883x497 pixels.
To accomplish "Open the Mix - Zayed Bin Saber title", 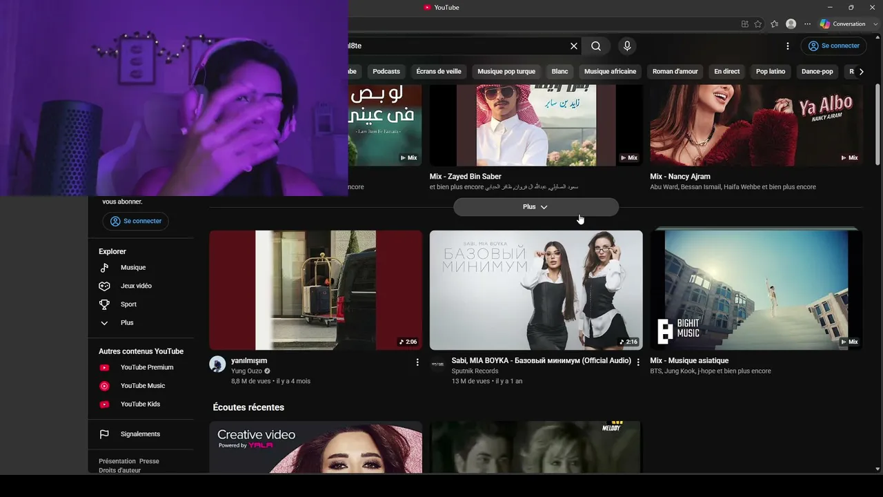I will pos(466,177).
